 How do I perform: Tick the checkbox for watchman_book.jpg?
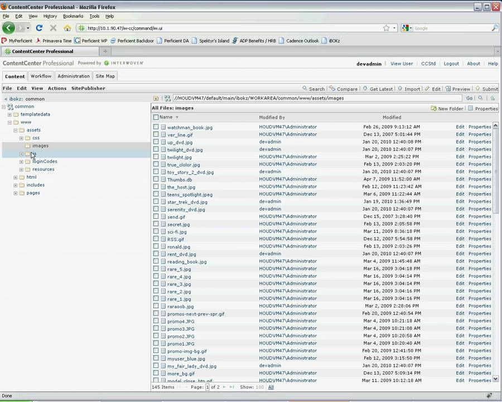156,127
